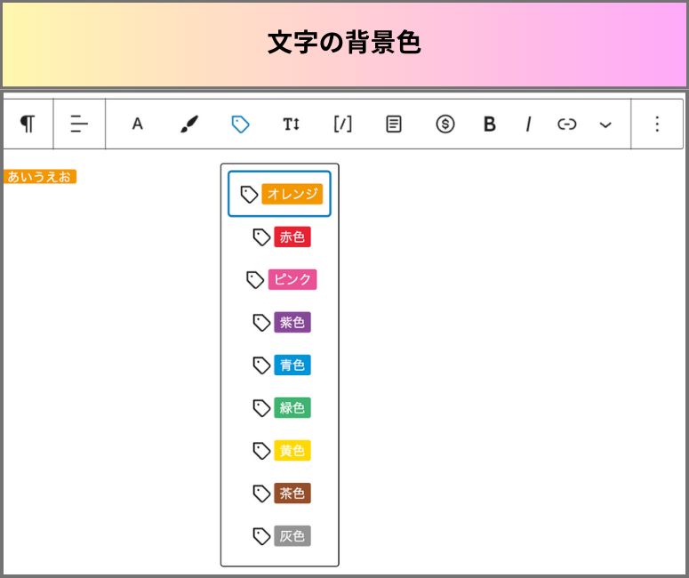Insert a link with the link icon
Screen dimensions: 689x578
pos(567,124)
